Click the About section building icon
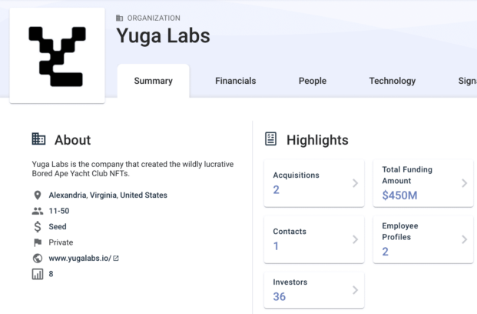This screenshot has width=477, height=314. (x=38, y=139)
